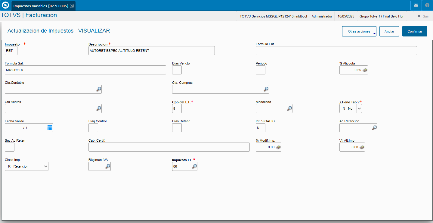Open Régimen IVA lookup magnifier
433x223 pixels.
point(107,166)
